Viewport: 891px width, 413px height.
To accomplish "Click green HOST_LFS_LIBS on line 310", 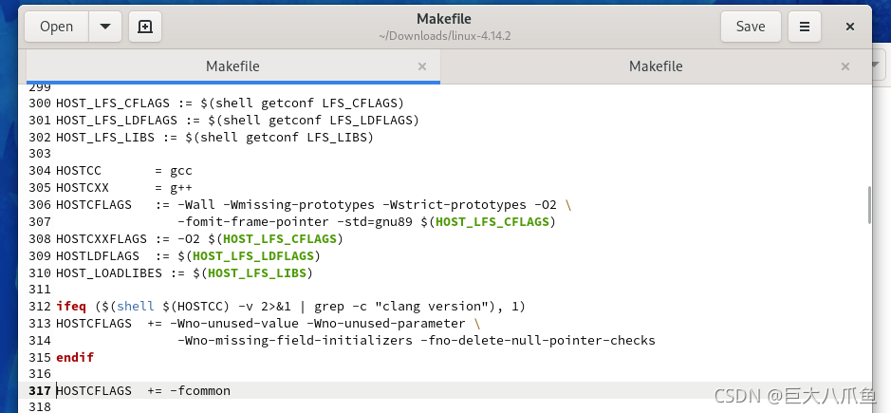I will coord(257,272).
